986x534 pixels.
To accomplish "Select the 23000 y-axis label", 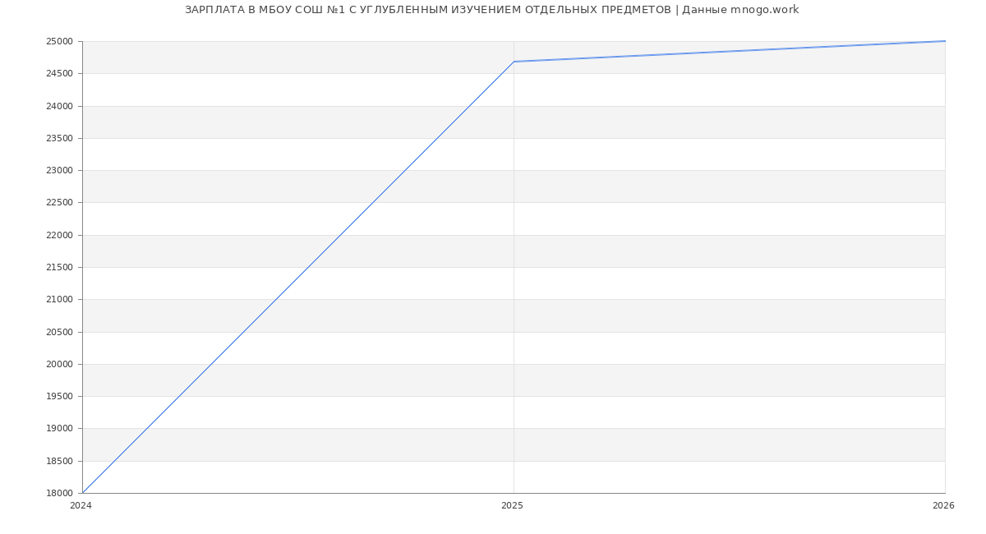I will point(59,171).
